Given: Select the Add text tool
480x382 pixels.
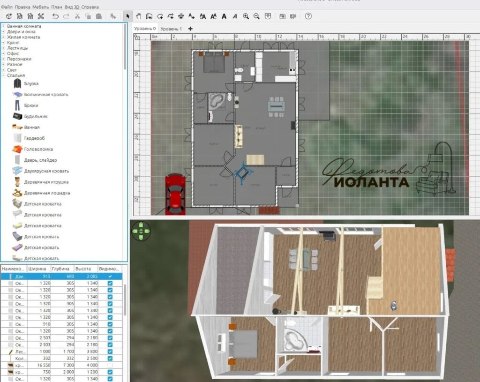Looking at the screenshot, I should pos(192,16).
